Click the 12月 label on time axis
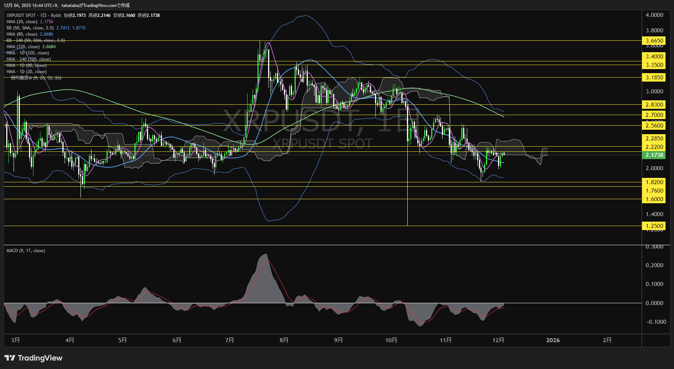This screenshot has width=674, height=369. tap(498, 340)
